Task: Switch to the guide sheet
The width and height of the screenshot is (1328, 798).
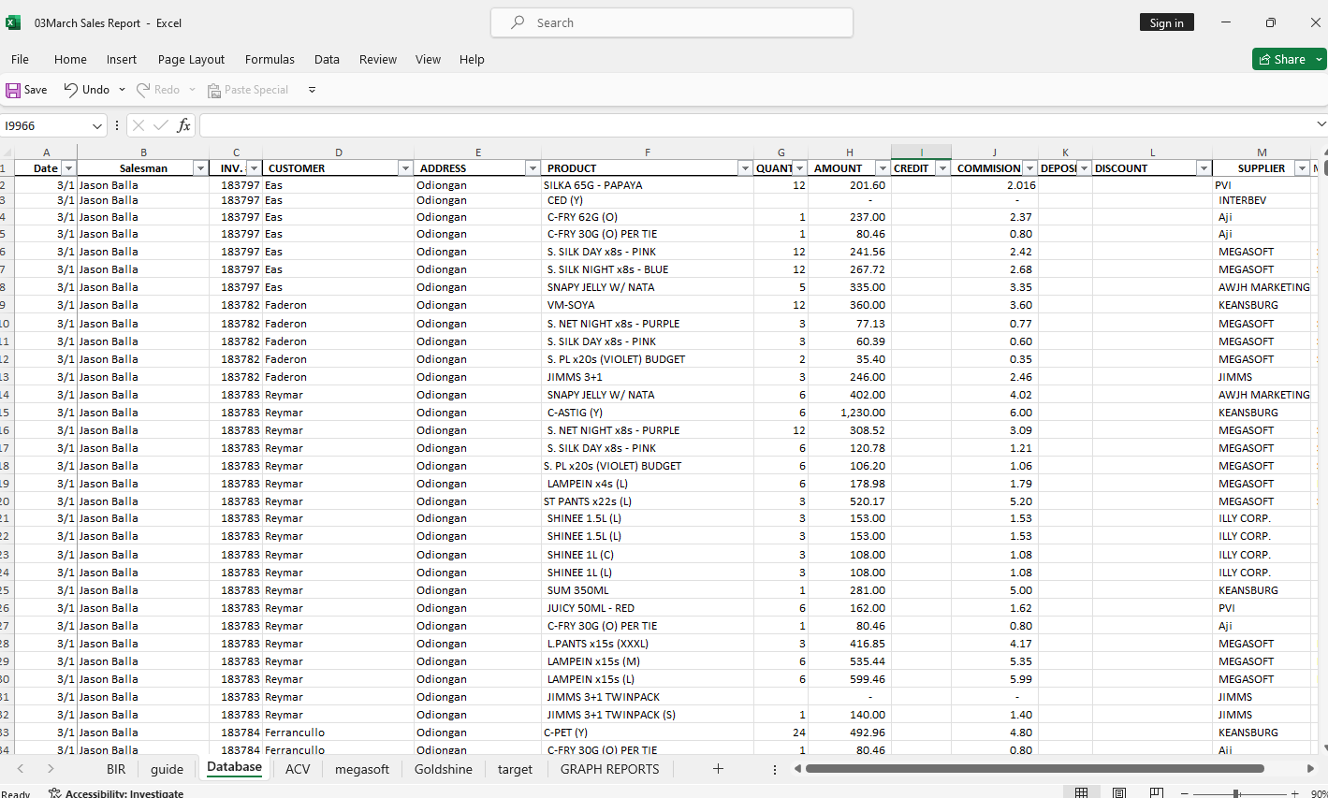Action: point(167,769)
